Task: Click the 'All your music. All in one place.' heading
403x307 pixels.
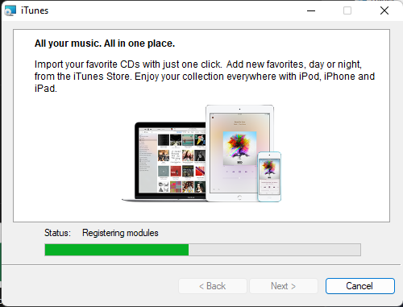Action: point(105,44)
